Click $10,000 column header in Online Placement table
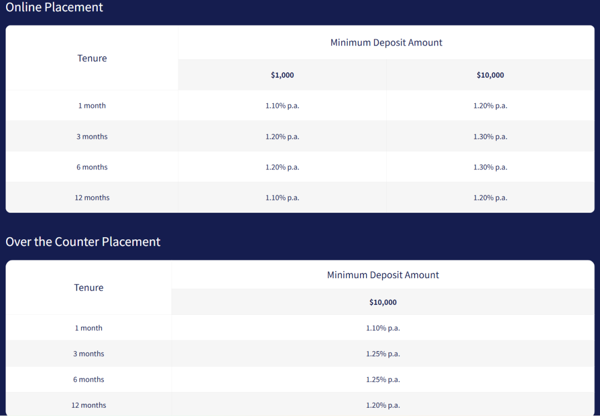The height and width of the screenshot is (416, 600). coord(490,75)
